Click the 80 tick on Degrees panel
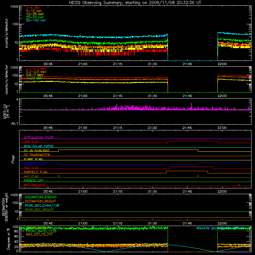The height and width of the screenshot is (255, 255). [x=16, y=231]
